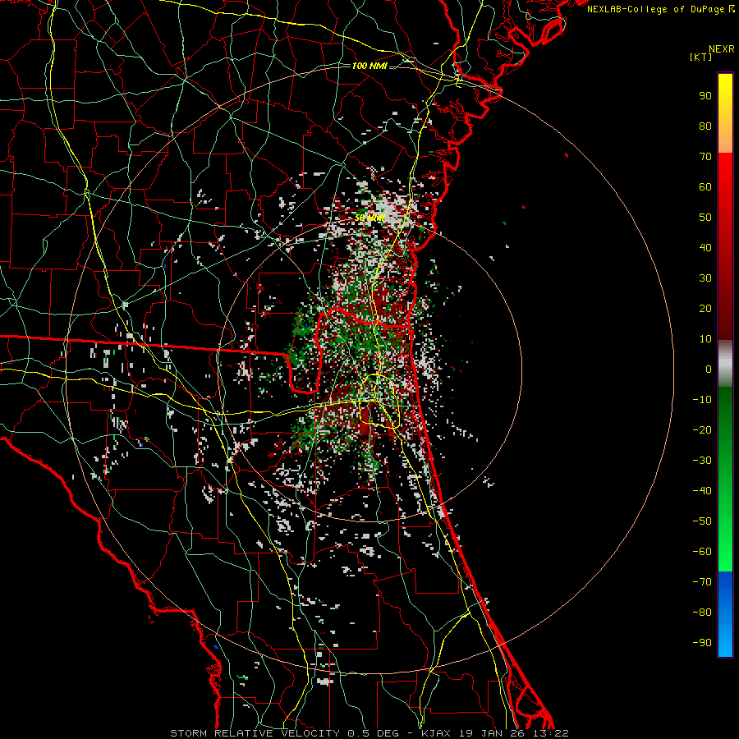Screen dimensions: 739x739
Task: Select the -30 value on velocity scale
Action: click(x=702, y=461)
